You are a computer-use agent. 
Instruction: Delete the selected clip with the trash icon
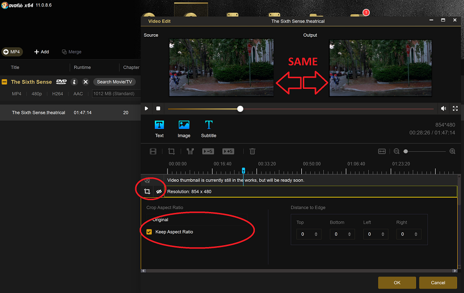[252, 151]
